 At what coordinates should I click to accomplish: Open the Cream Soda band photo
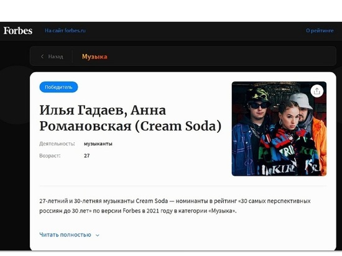[x=279, y=129]
